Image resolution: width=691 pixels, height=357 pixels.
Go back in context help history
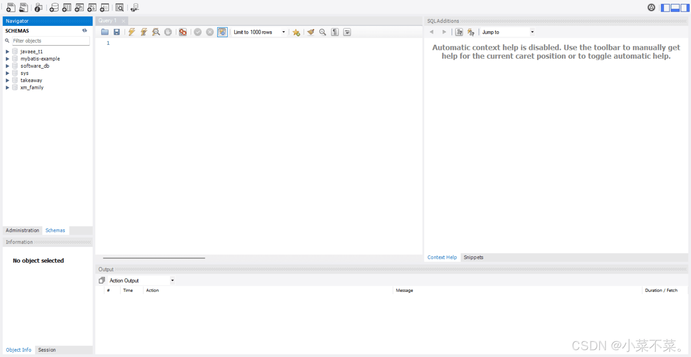pyautogui.click(x=432, y=32)
